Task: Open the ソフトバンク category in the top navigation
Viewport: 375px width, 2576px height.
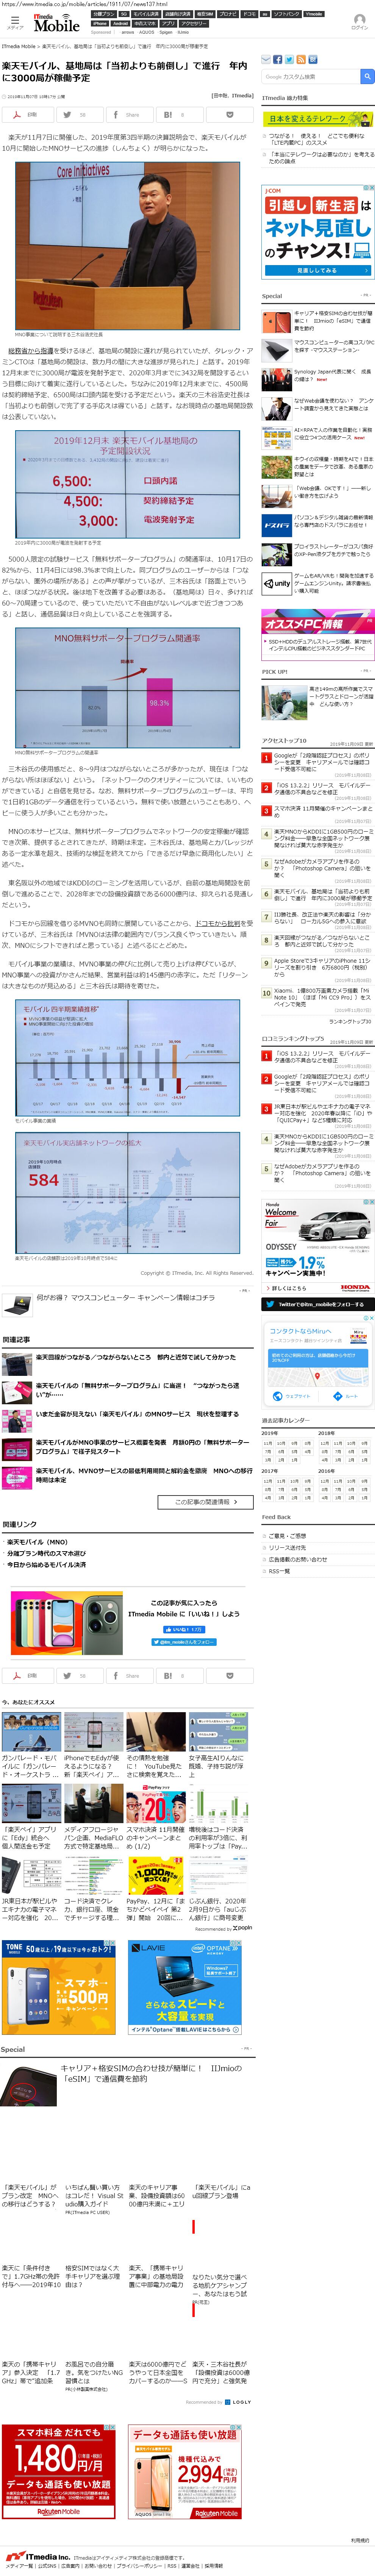Action: (x=286, y=14)
